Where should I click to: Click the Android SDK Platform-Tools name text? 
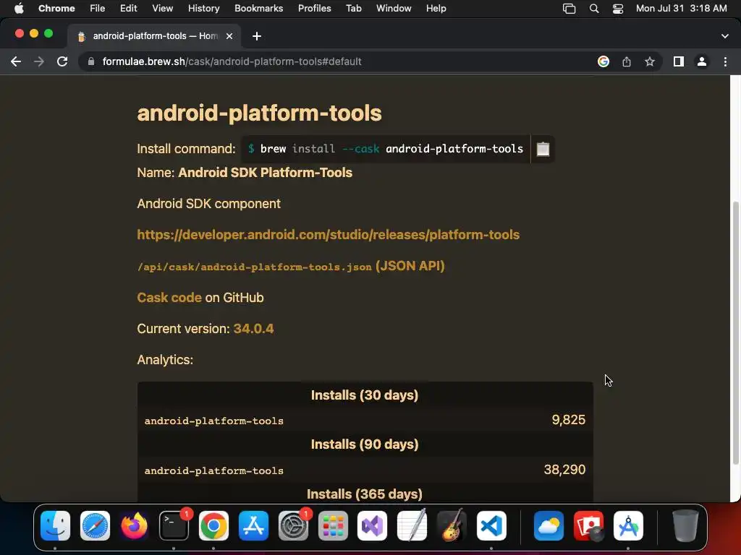[265, 173]
